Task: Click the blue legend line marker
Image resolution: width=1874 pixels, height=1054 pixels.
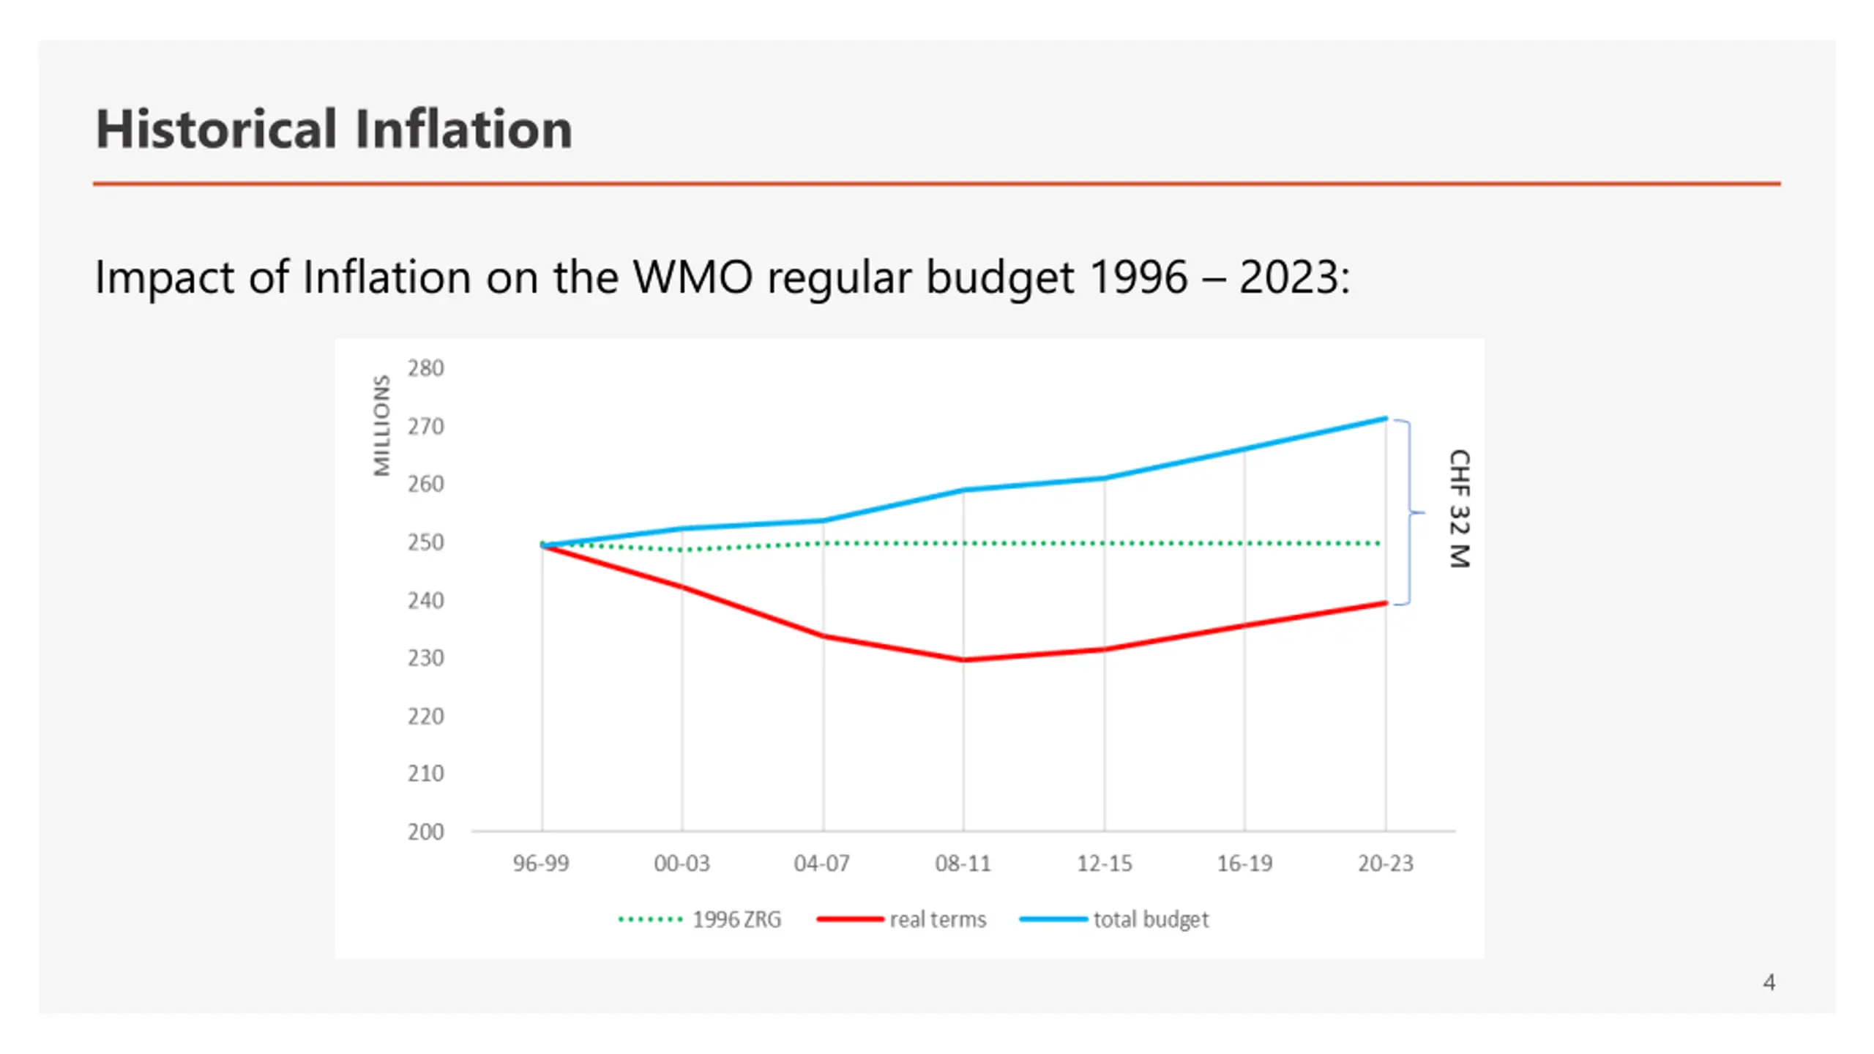Action: point(1053,919)
